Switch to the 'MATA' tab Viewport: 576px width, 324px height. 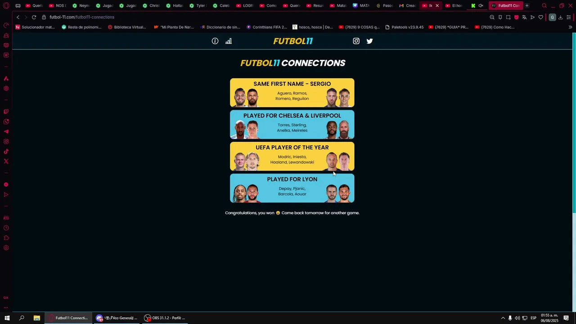[361, 6]
